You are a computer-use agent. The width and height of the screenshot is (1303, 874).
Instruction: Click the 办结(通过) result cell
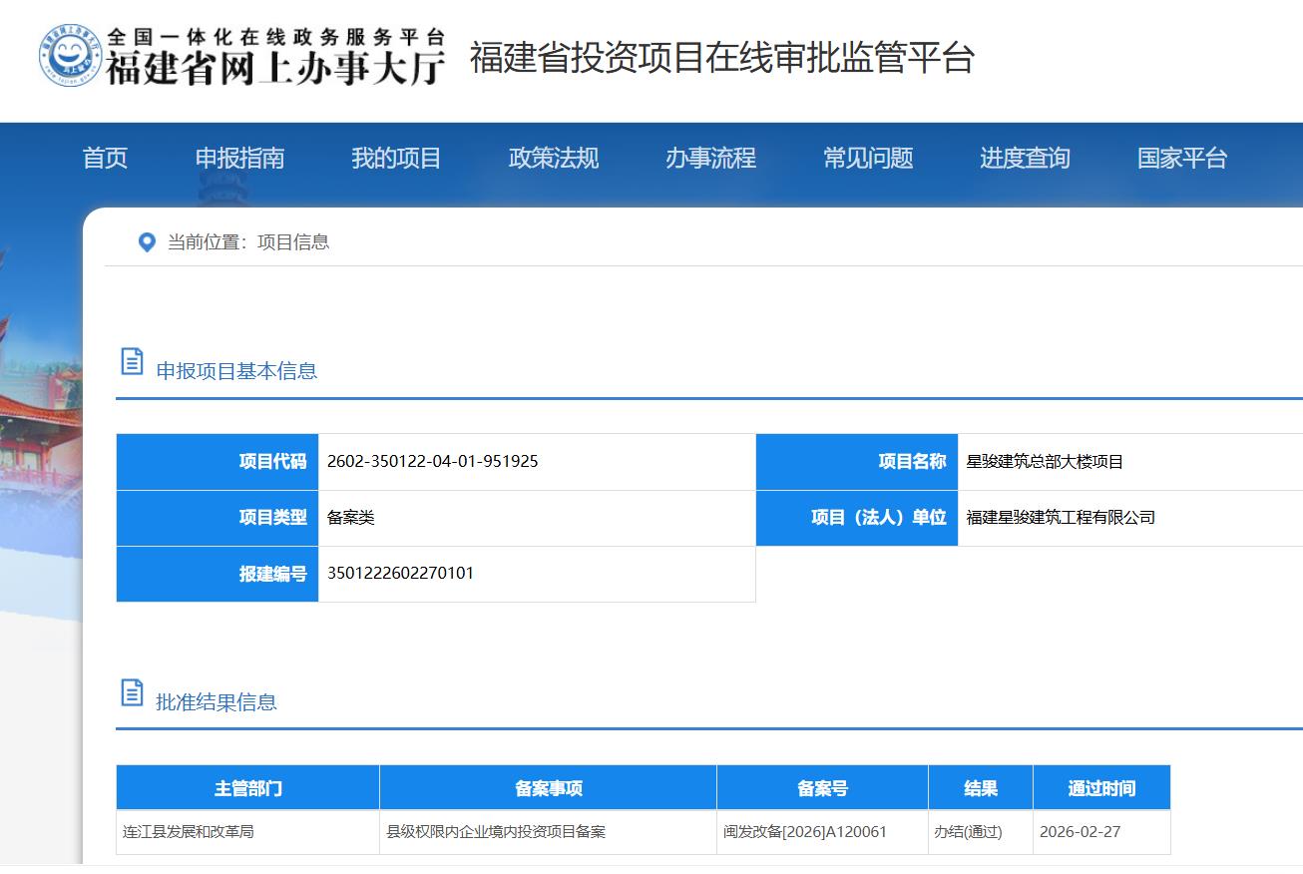coord(968,832)
